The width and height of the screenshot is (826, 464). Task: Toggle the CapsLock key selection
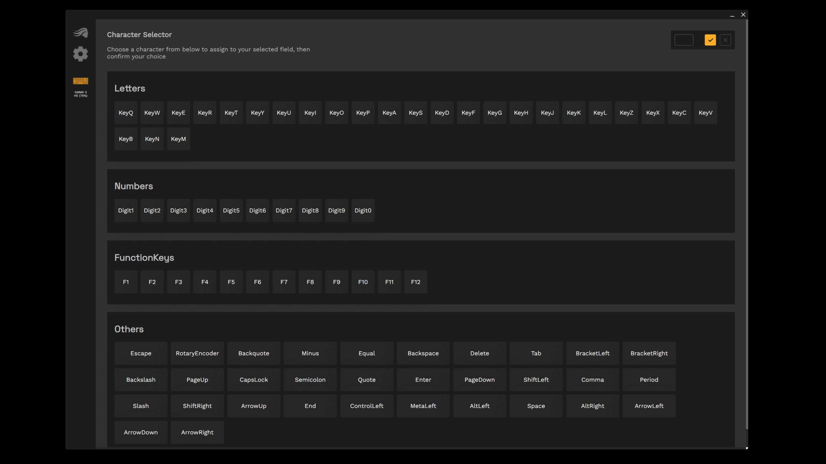click(x=254, y=380)
